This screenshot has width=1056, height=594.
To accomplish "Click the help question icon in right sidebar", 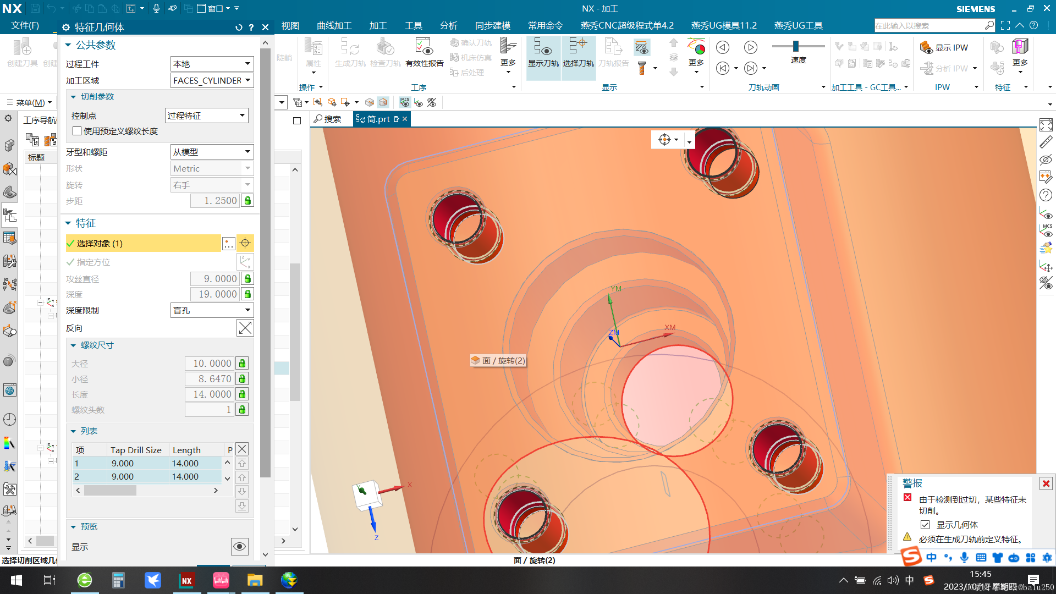I will point(1046,195).
